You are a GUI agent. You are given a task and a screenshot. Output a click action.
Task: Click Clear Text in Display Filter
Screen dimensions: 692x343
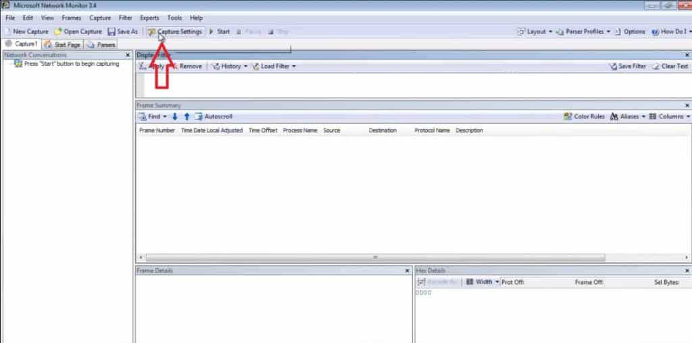click(x=670, y=66)
